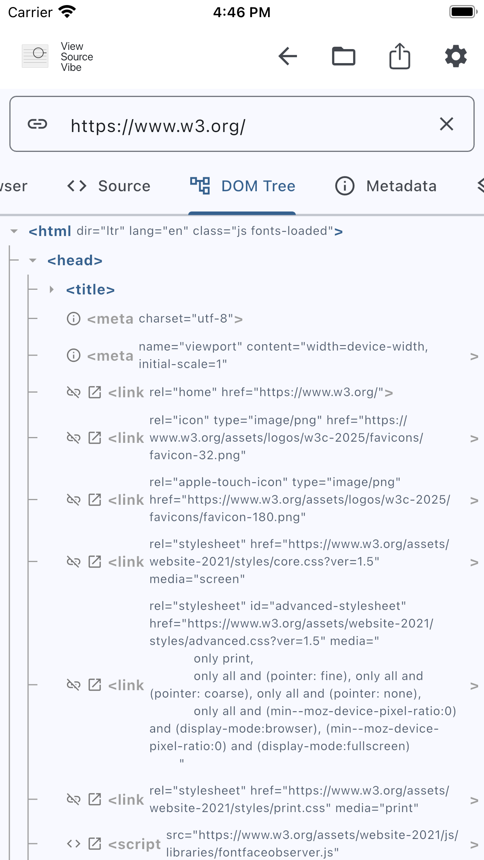Viewport: 484px width, 860px height.
Task: Select favicon-180.png href text
Action: pyautogui.click(x=300, y=500)
